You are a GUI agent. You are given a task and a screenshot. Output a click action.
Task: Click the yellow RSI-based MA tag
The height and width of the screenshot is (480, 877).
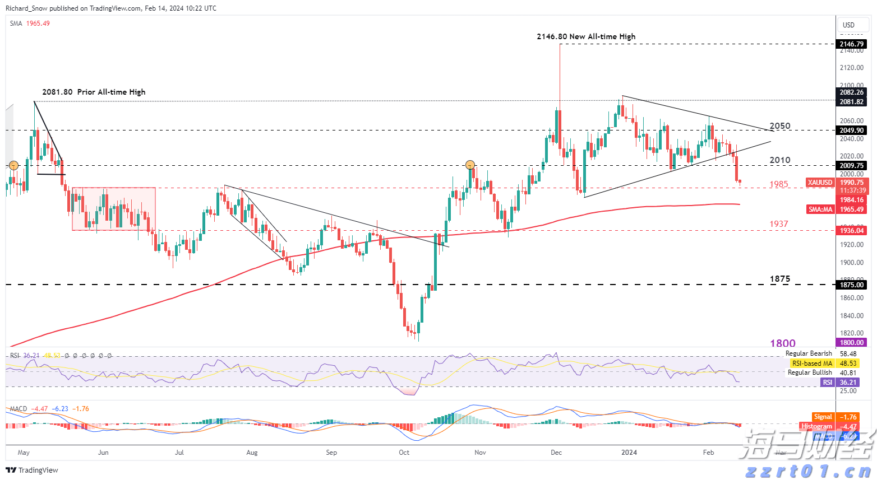pyautogui.click(x=812, y=364)
